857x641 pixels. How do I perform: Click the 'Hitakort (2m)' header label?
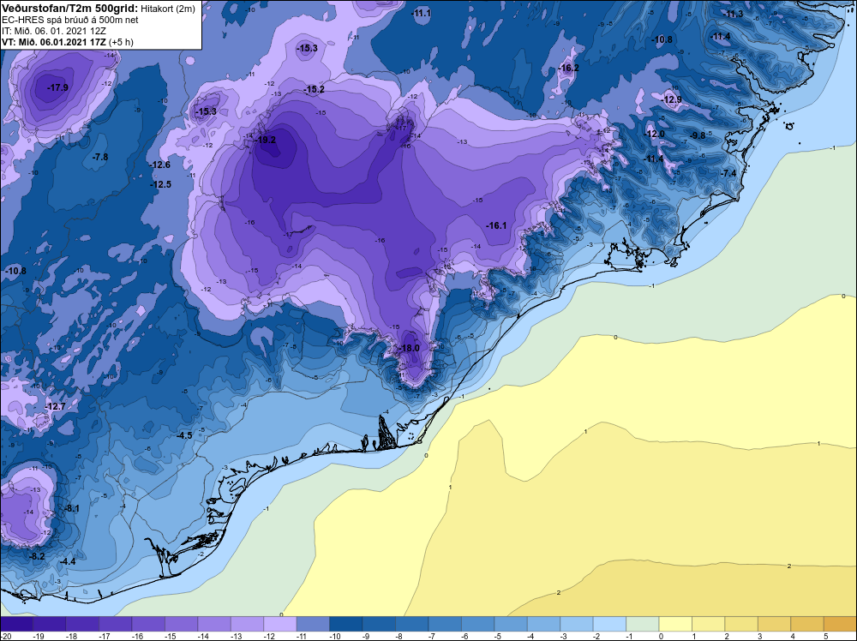click(x=166, y=9)
